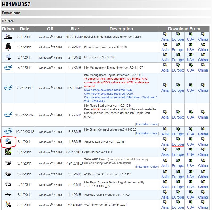Click the Download section heading
Viewport: 212px width, 210px height.
coord(11,13)
